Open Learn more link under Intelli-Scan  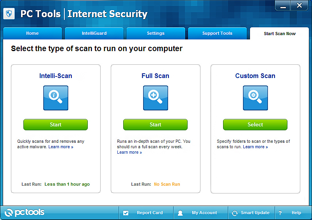(x=61, y=147)
